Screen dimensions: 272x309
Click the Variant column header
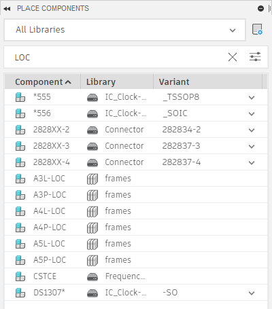tap(207, 81)
